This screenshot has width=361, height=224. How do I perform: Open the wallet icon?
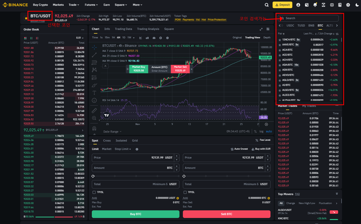[307, 5]
